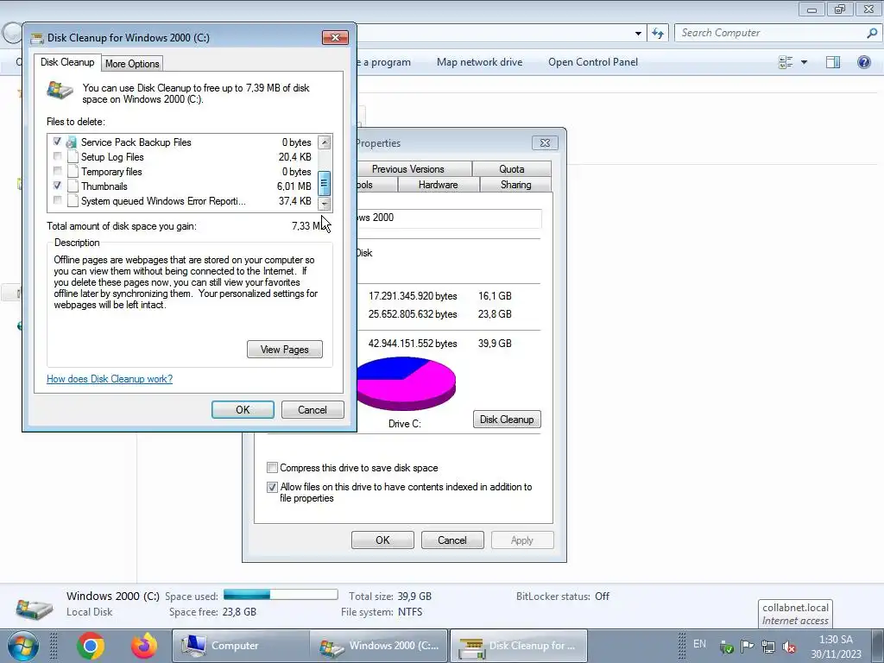The width and height of the screenshot is (884, 663).
Task: Enable the Temporary files checkbox
Action: coord(58,172)
